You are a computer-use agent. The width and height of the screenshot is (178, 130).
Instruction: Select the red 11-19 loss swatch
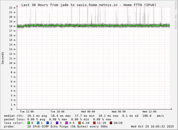pos(94,123)
